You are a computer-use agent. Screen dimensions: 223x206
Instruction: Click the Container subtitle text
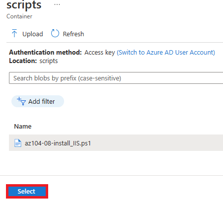coord(19,16)
